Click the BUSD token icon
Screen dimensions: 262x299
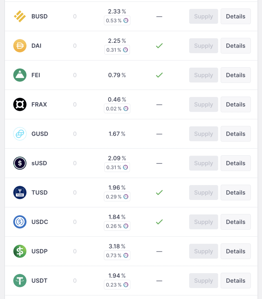(x=20, y=16)
